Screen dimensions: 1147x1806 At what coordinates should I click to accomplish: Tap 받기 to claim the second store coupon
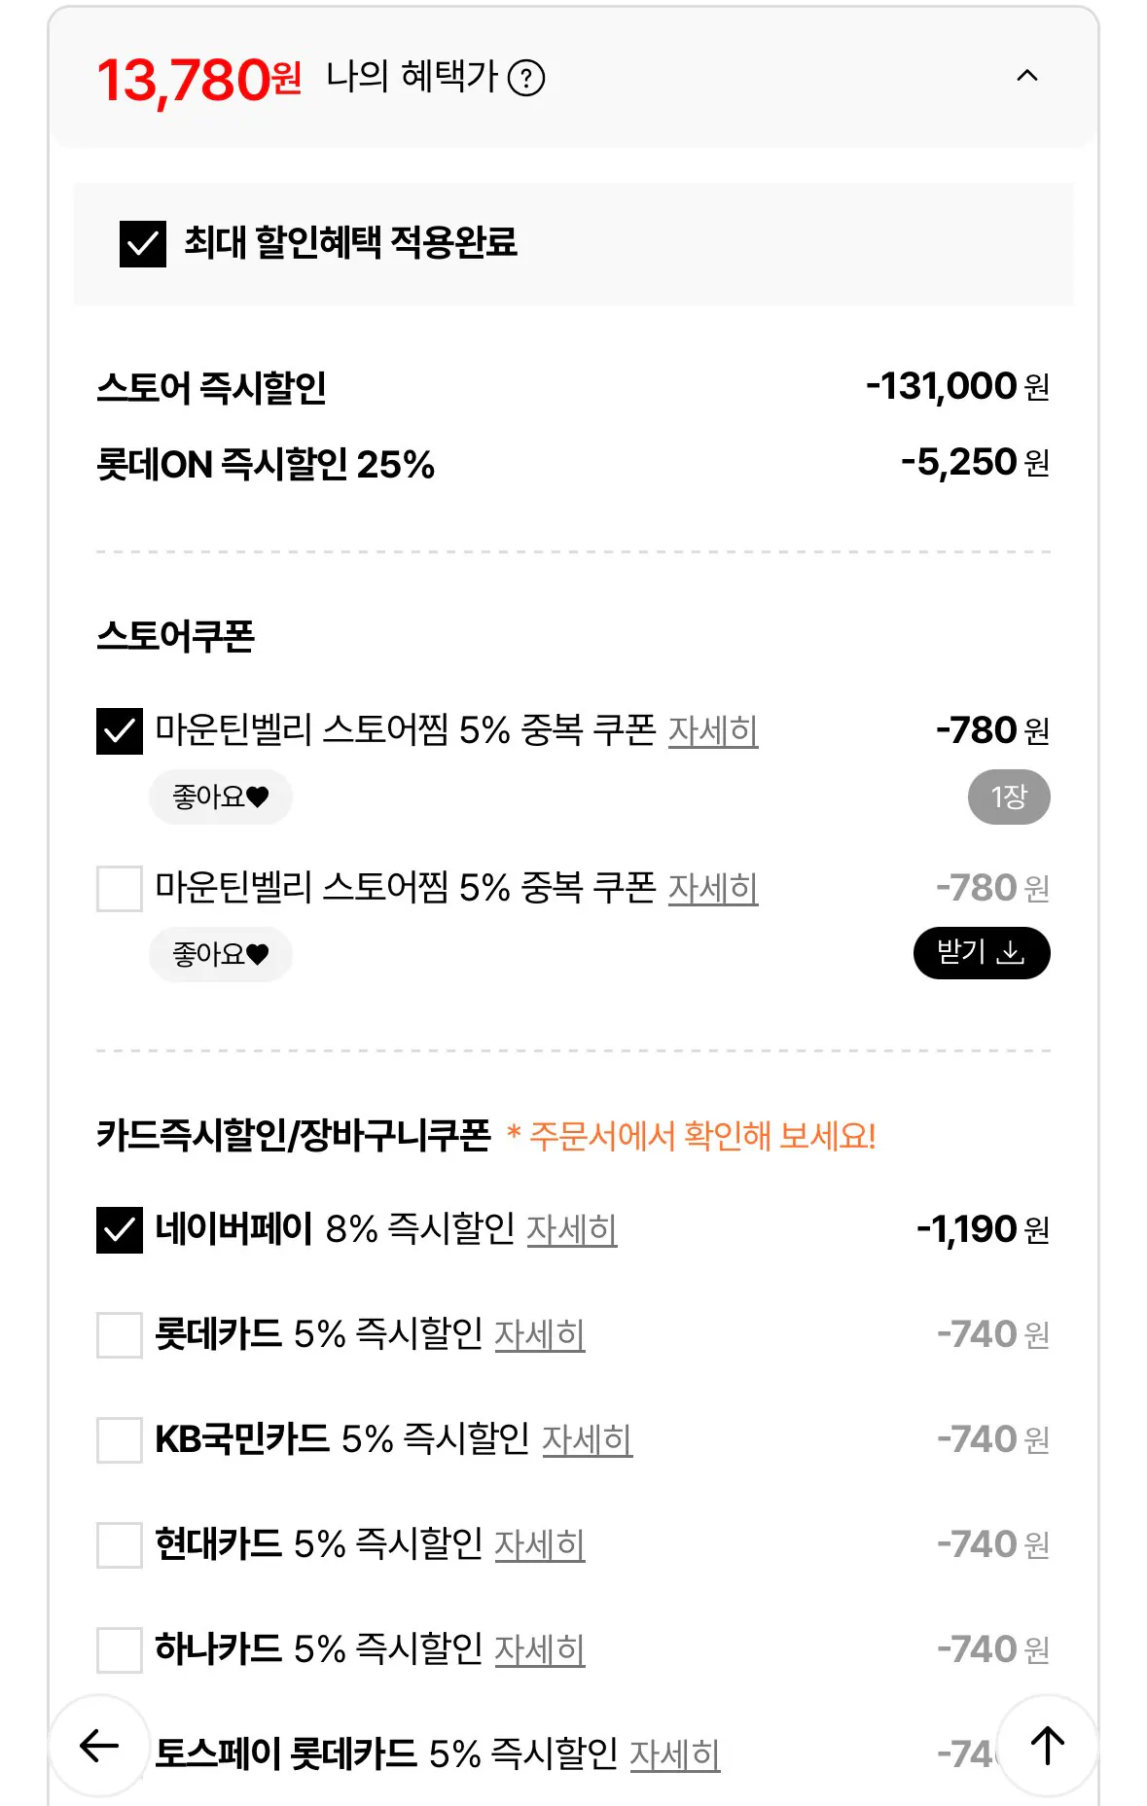tap(981, 954)
